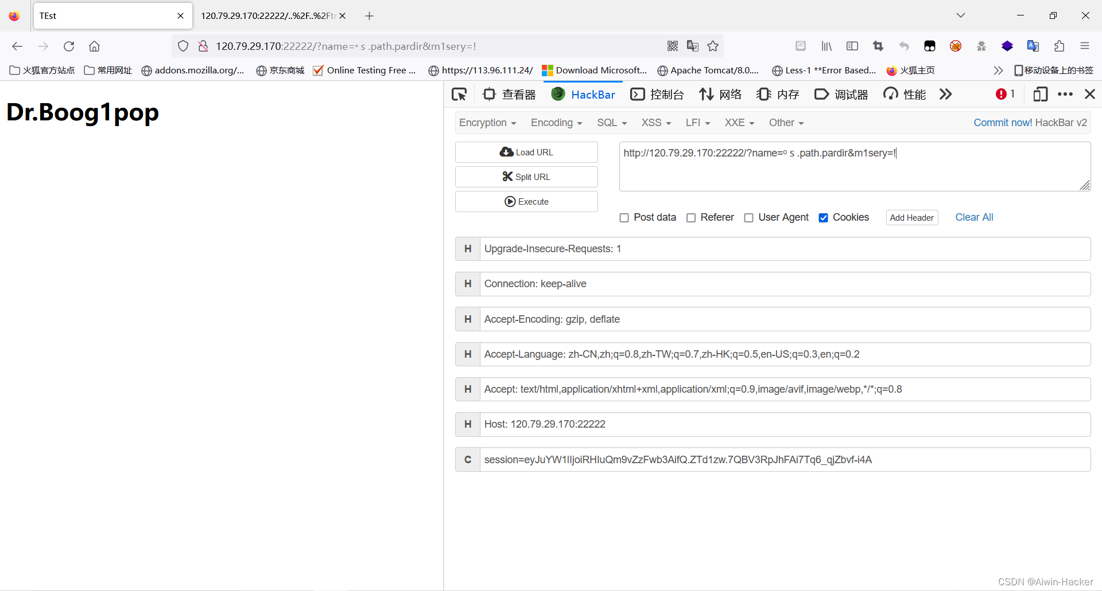Open the DevTools customize options menu

pos(1066,94)
